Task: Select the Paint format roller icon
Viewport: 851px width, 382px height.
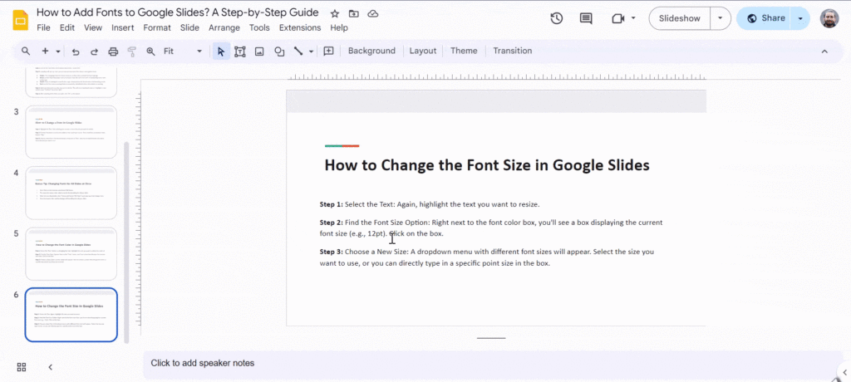Action: coord(131,51)
